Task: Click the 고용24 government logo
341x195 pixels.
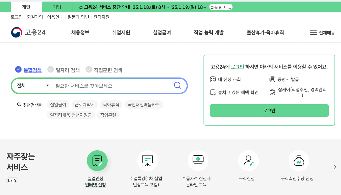Action: (x=28, y=32)
